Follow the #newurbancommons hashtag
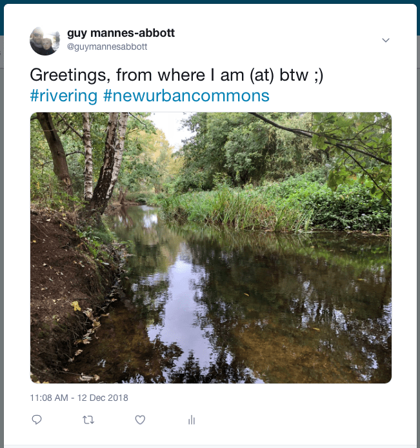The image size is (420, 448). click(x=186, y=96)
